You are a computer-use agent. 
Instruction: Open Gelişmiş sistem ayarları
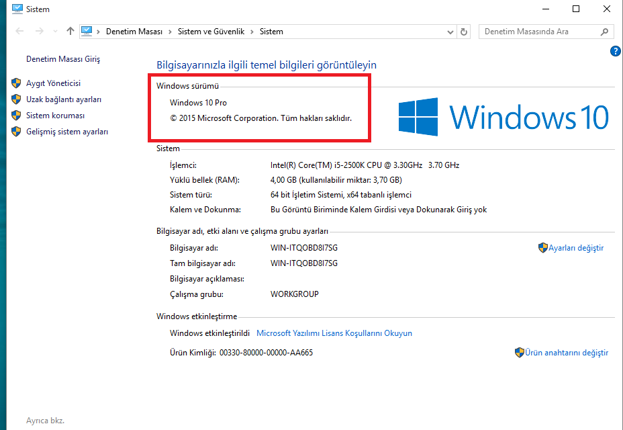pos(66,132)
